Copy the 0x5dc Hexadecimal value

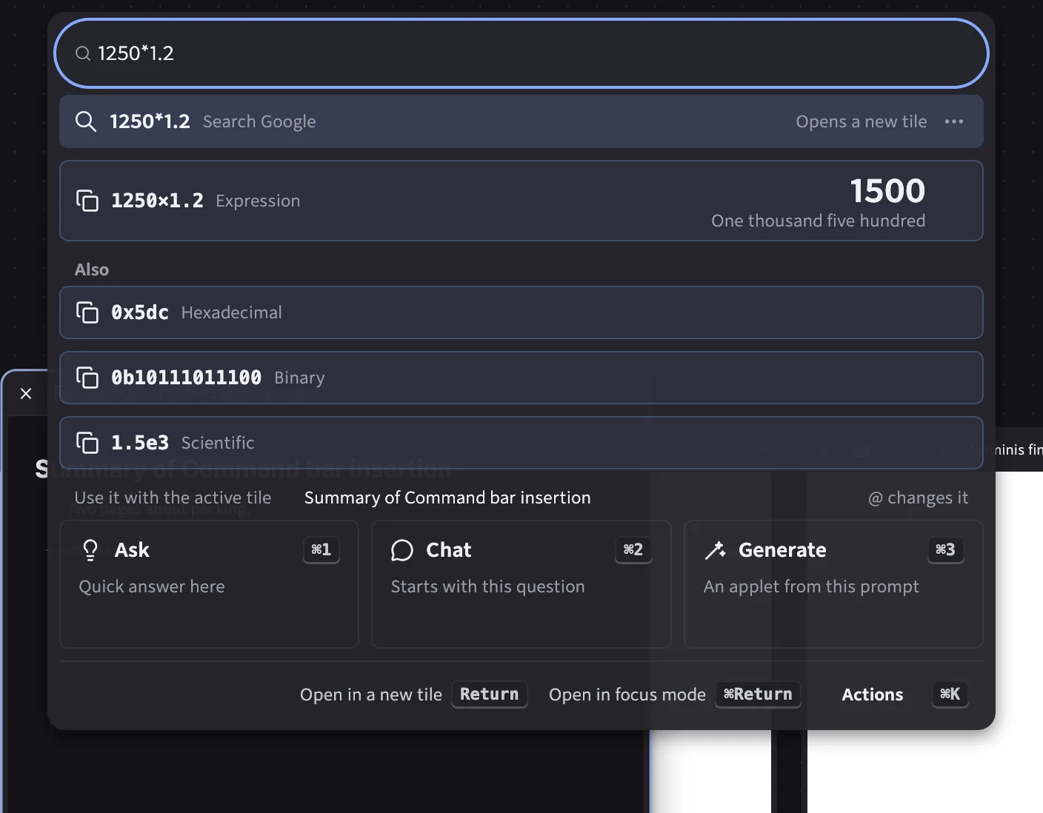(87, 312)
